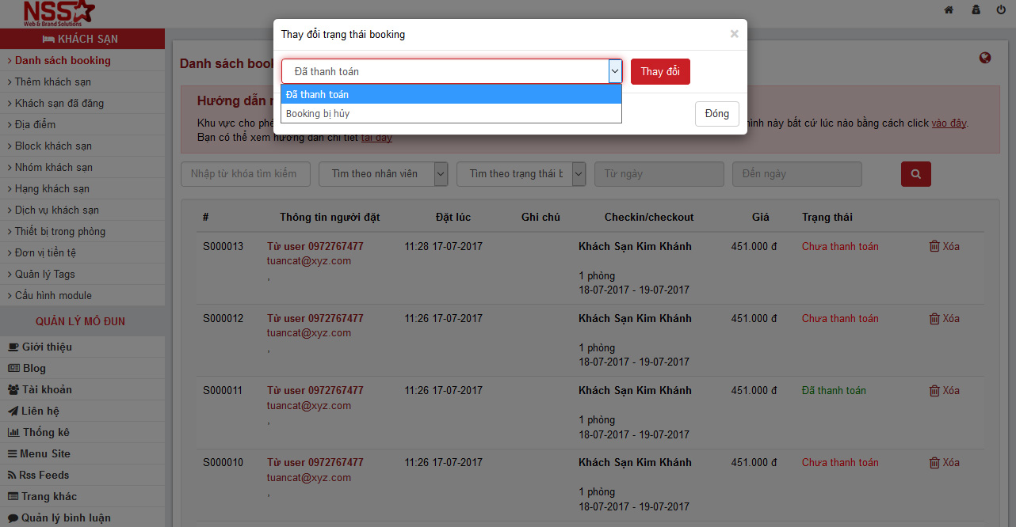Image resolution: width=1016 pixels, height=527 pixels.
Task: Select 'Đã thanh toán' from dropdown list
Action: point(451,94)
